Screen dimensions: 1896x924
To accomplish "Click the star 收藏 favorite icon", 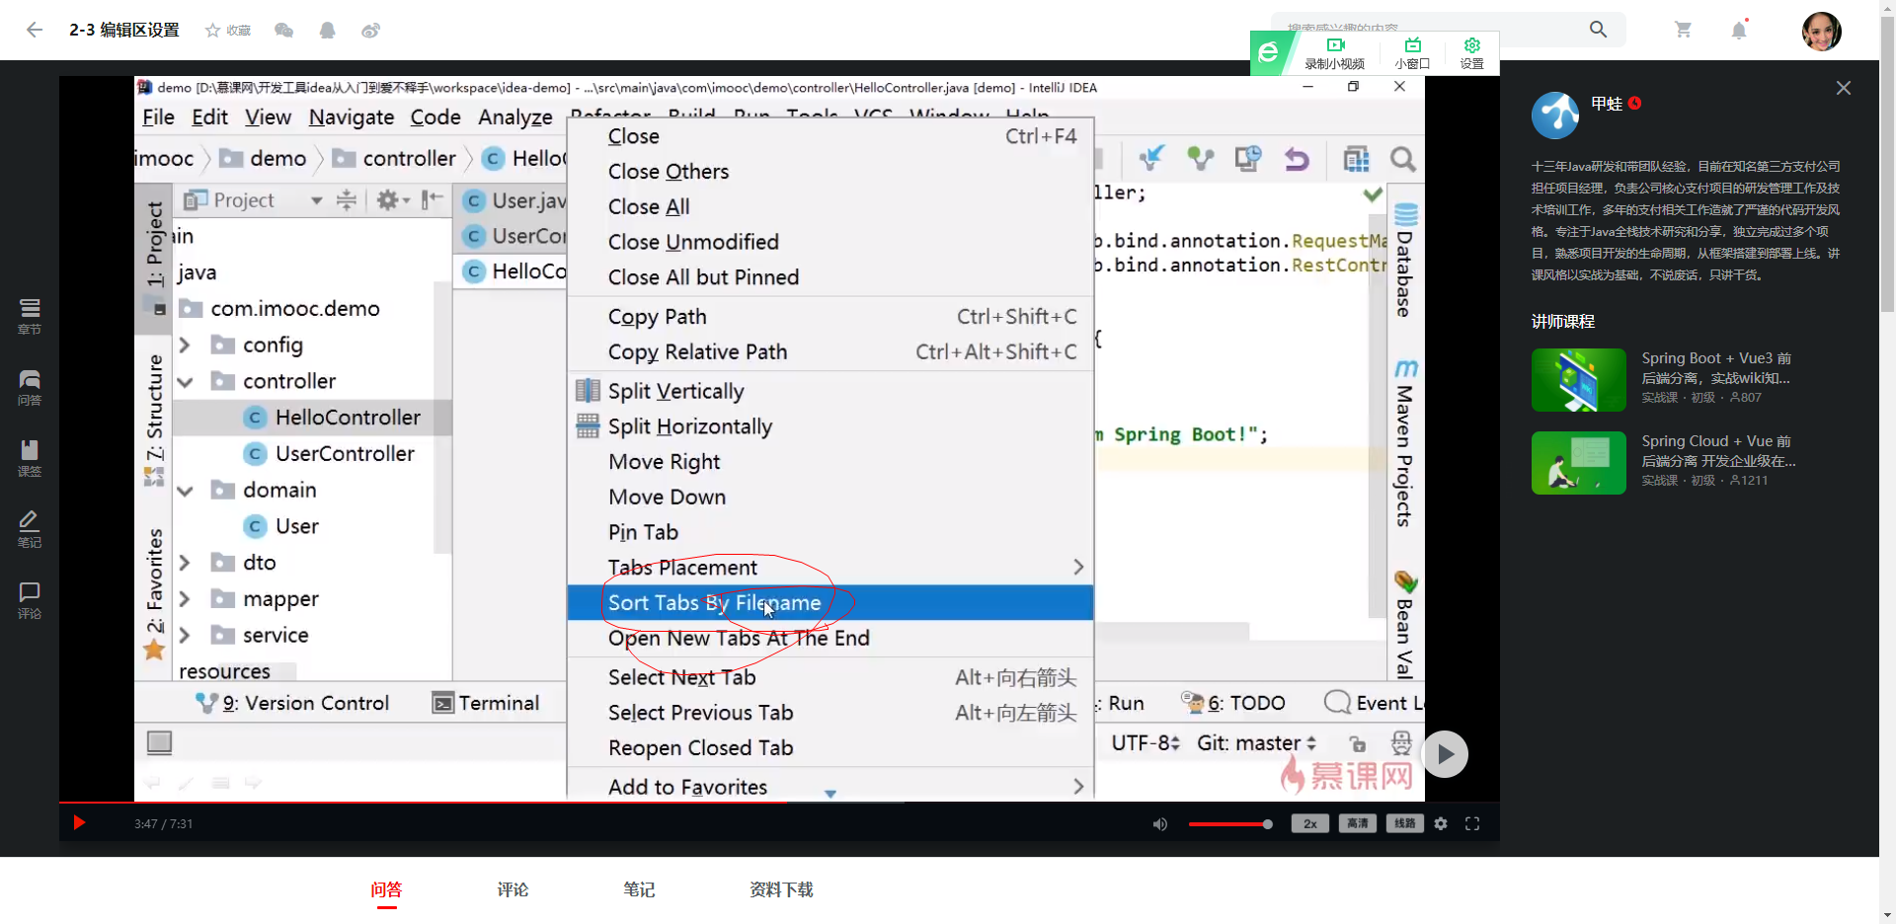I will [227, 31].
